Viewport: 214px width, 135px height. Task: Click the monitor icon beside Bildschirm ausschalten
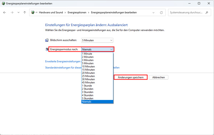point(47,40)
